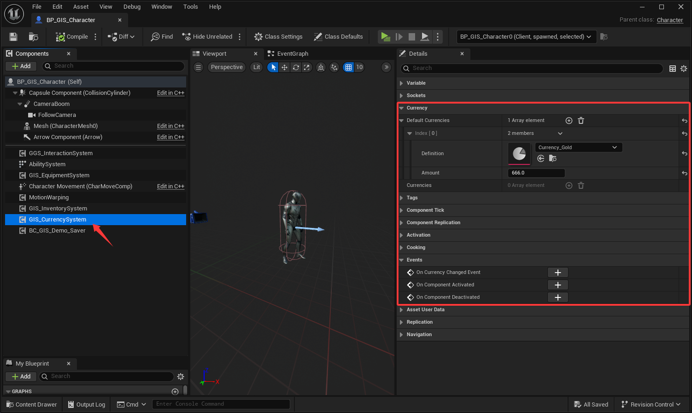Stop the play session
The image size is (692, 413).
[412, 37]
